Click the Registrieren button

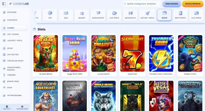(x=193, y=4)
